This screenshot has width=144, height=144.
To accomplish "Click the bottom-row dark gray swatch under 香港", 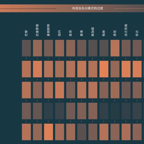I will tap(82, 132).
